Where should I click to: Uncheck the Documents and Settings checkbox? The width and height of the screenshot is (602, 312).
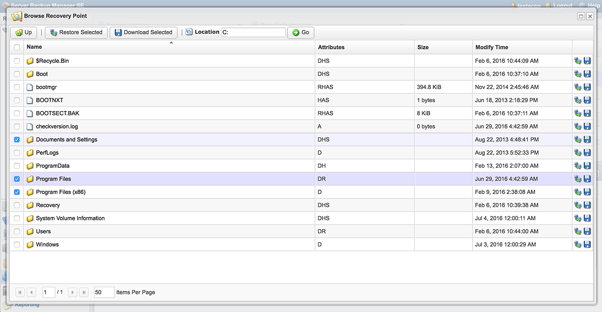click(x=17, y=140)
